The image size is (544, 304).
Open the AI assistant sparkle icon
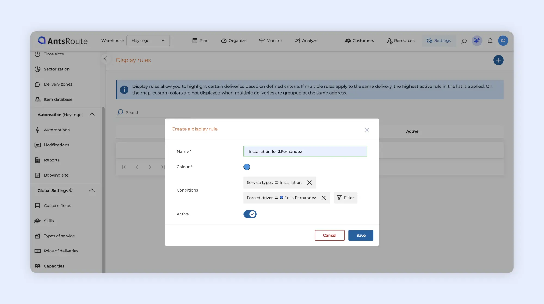(x=477, y=41)
